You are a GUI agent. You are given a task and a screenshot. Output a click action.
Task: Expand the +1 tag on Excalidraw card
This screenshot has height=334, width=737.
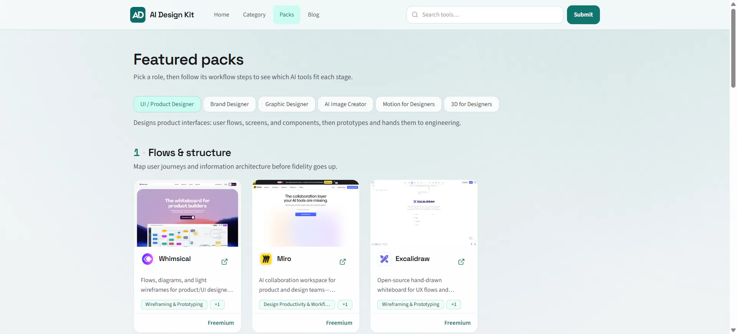tap(454, 304)
